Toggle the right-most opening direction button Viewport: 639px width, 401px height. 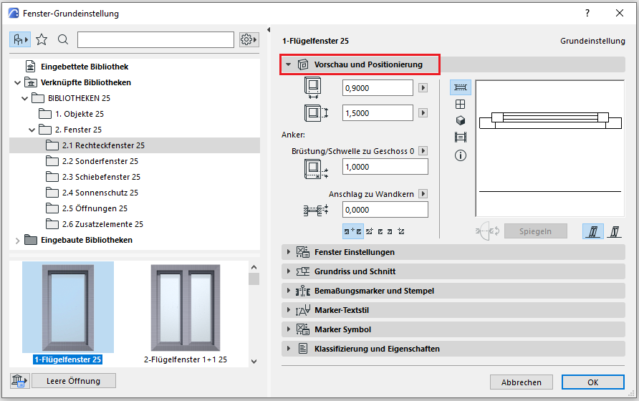pyautogui.click(x=614, y=231)
